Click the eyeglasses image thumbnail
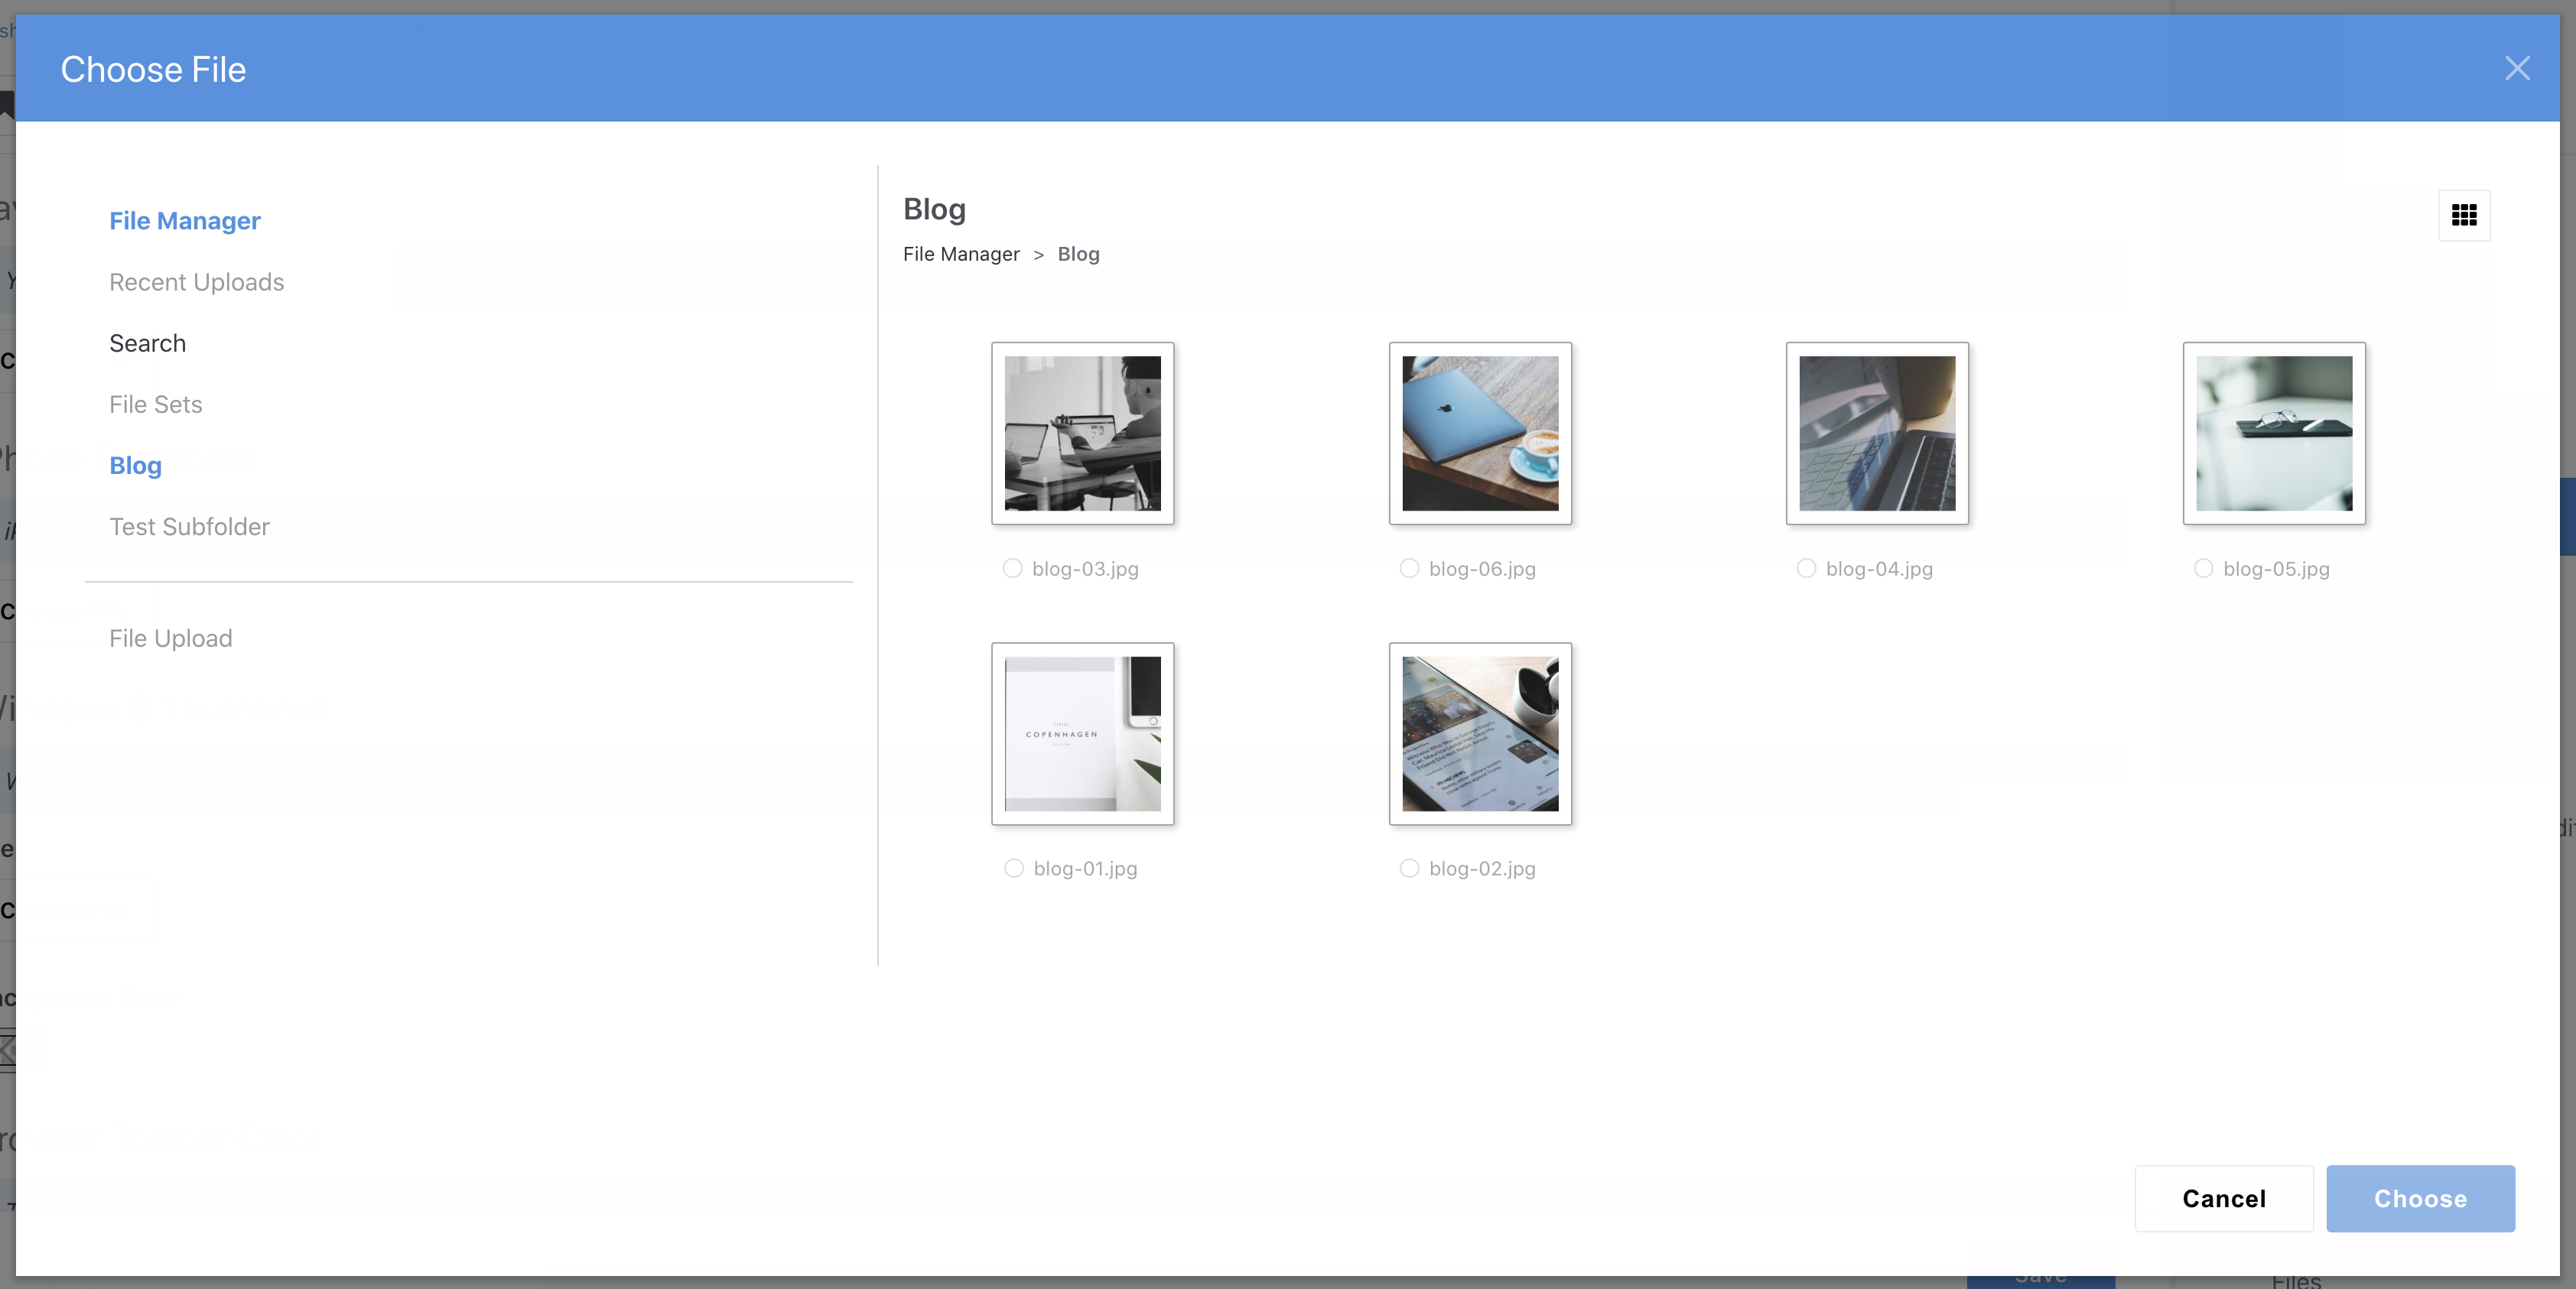2576x1289 pixels. tap(2273, 433)
